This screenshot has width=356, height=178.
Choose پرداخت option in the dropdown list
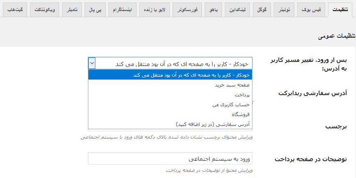tap(170, 95)
